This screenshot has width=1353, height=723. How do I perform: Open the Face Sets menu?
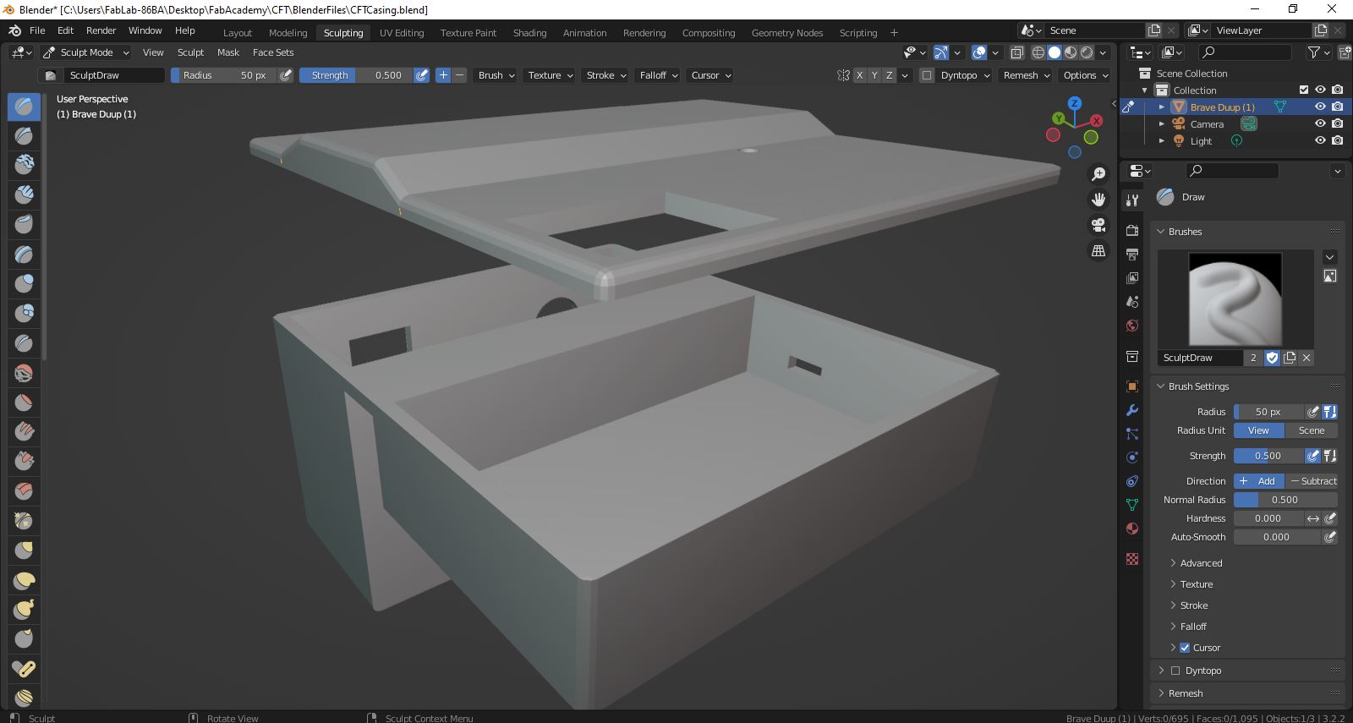point(273,52)
